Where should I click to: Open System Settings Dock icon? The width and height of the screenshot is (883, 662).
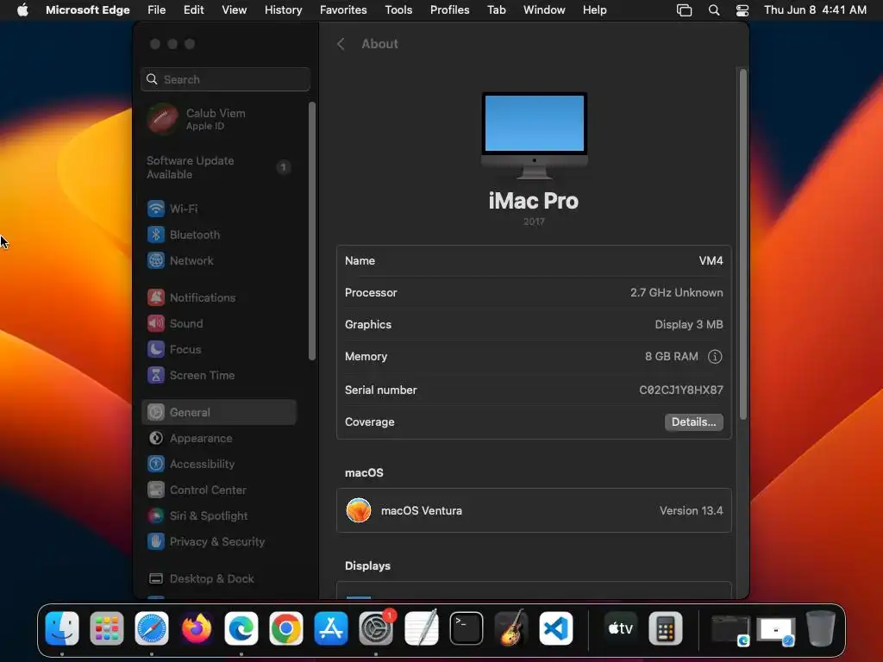pyautogui.click(x=376, y=628)
